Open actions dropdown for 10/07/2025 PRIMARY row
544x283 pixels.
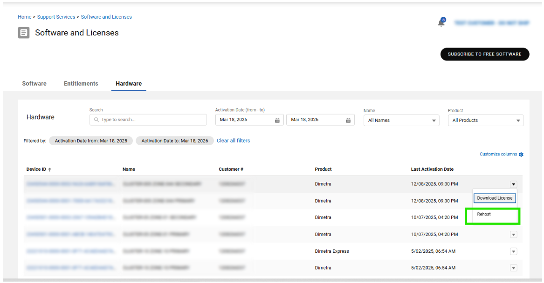(514, 235)
